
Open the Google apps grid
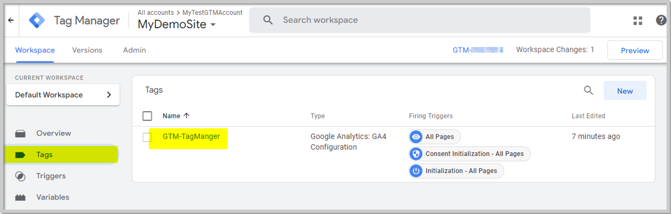(x=638, y=20)
